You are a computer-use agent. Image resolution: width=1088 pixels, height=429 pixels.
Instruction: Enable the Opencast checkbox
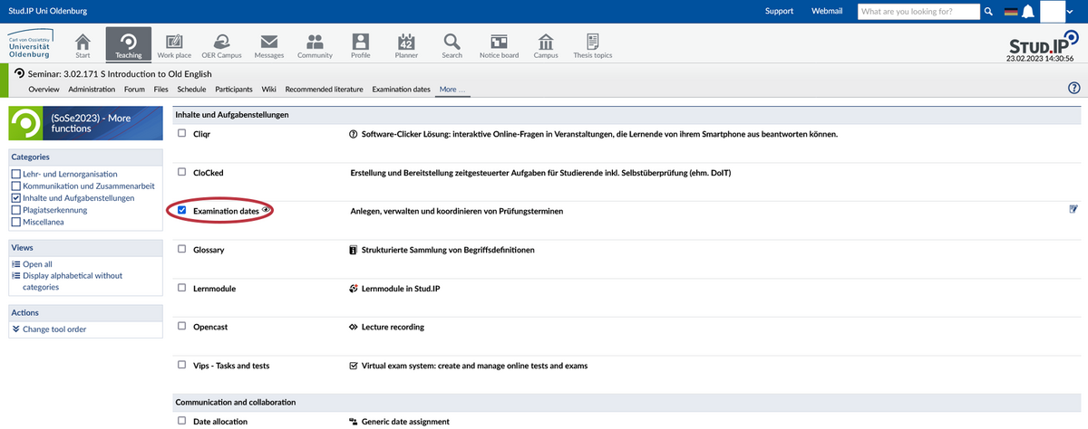tap(182, 326)
